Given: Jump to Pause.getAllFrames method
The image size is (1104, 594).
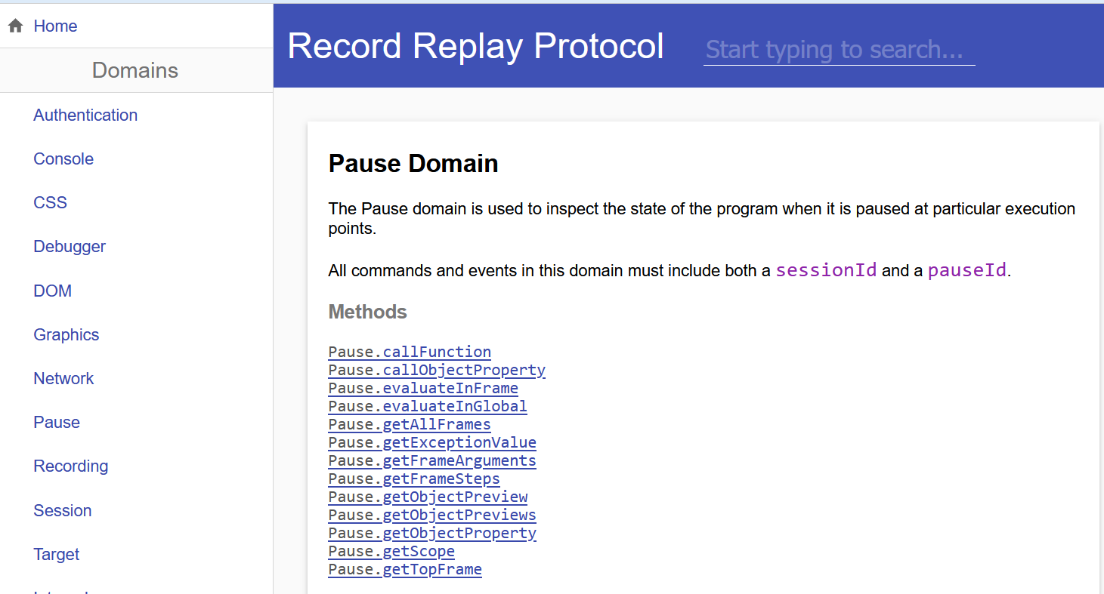Looking at the screenshot, I should [410, 425].
